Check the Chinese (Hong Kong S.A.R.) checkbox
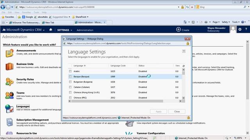Image resolution: width=250 pixels, height=140 pixels. pyautogui.click(x=70, y=92)
